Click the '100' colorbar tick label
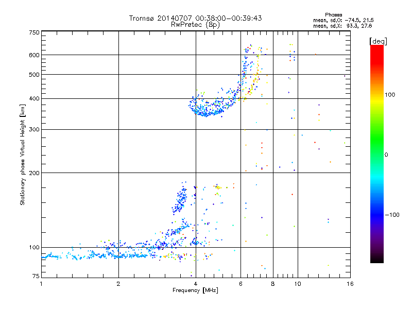The image size is (412, 309). point(390,95)
